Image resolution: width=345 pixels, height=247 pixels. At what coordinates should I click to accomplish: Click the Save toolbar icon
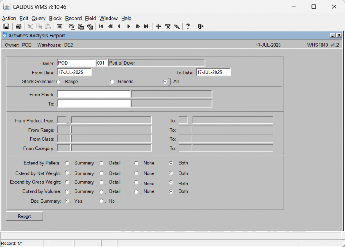tap(6, 27)
